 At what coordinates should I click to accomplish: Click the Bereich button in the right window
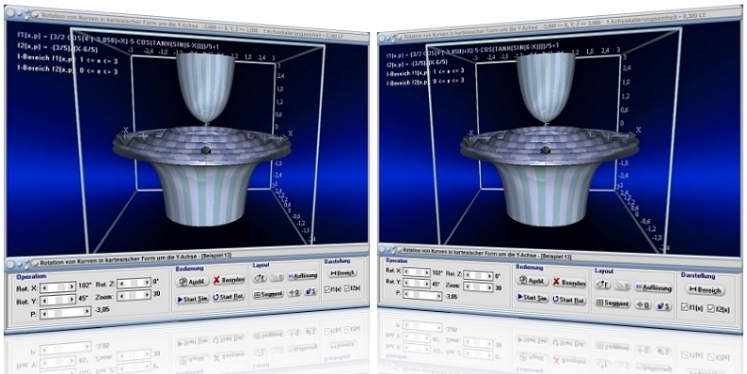point(707,289)
